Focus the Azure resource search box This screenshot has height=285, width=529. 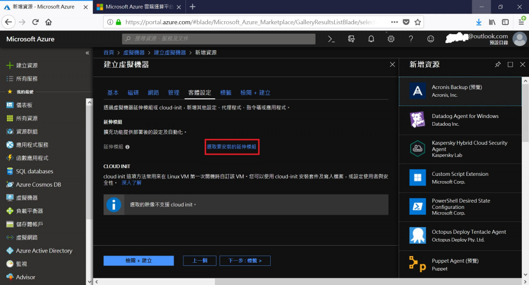point(219,39)
